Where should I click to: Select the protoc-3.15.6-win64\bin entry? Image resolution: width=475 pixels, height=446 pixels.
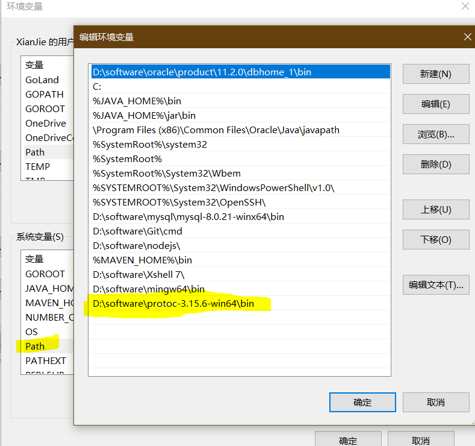pyautogui.click(x=241, y=304)
